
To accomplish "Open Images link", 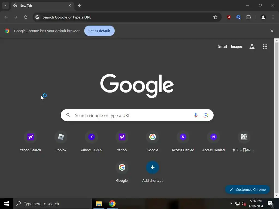I will click(237, 46).
